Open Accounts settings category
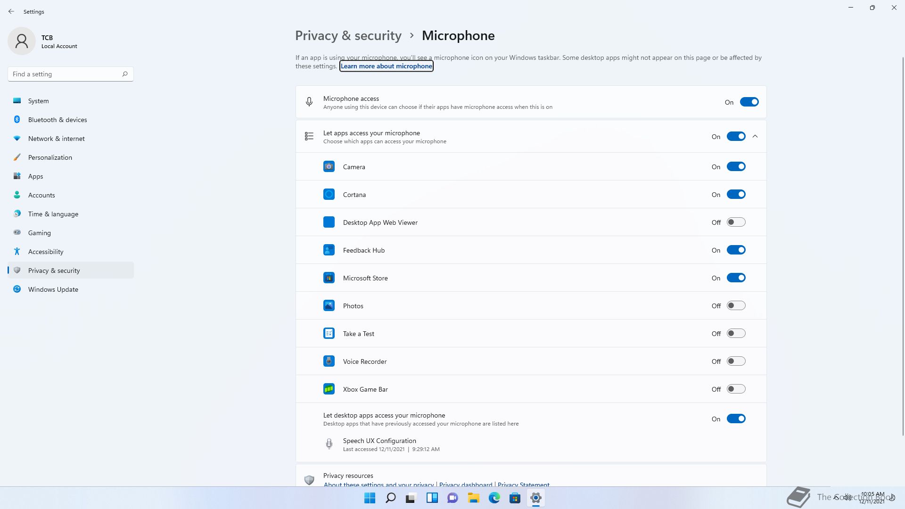This screenshot has height=509, width=905. pos(71,195)
